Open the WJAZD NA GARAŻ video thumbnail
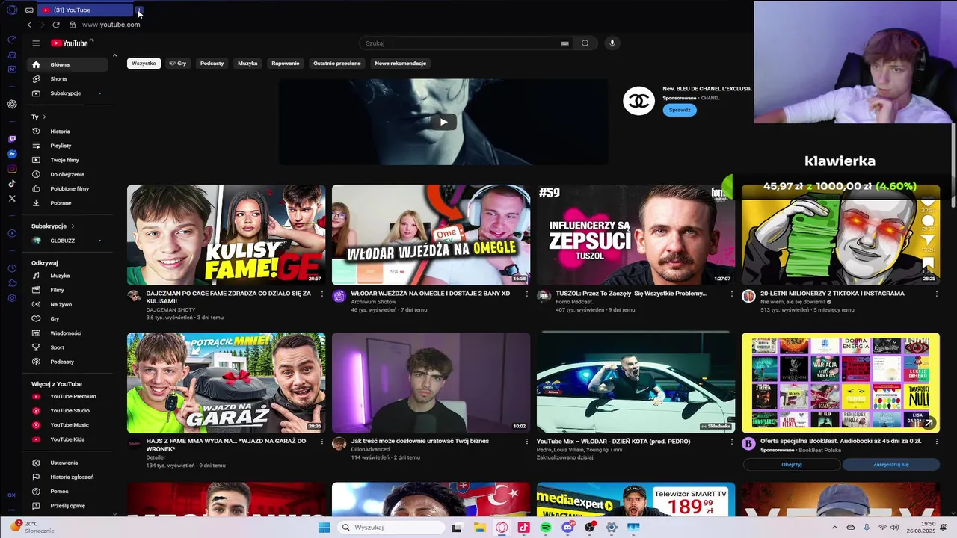Screen dimensions: 957x538 pos(227,383)
